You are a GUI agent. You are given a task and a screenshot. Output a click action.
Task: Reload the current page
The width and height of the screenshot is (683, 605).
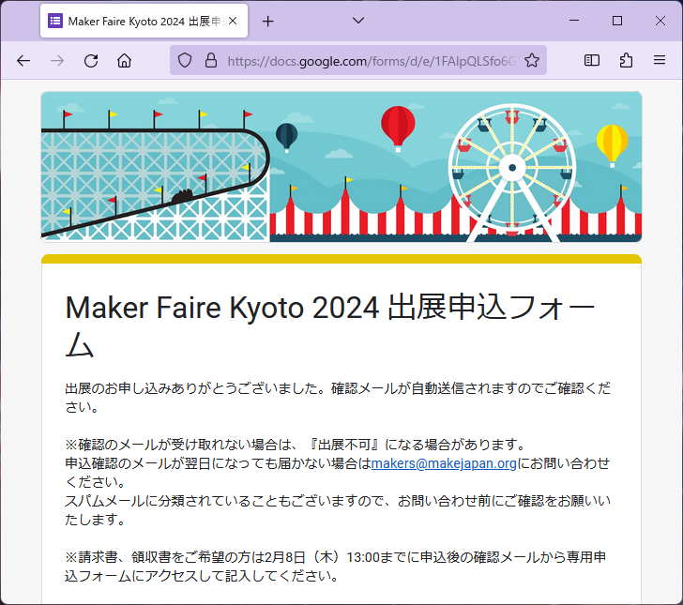click(x=91, y=61)
